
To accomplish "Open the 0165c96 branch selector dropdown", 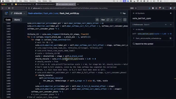I will pyautogui.click(x=18, y=13).
